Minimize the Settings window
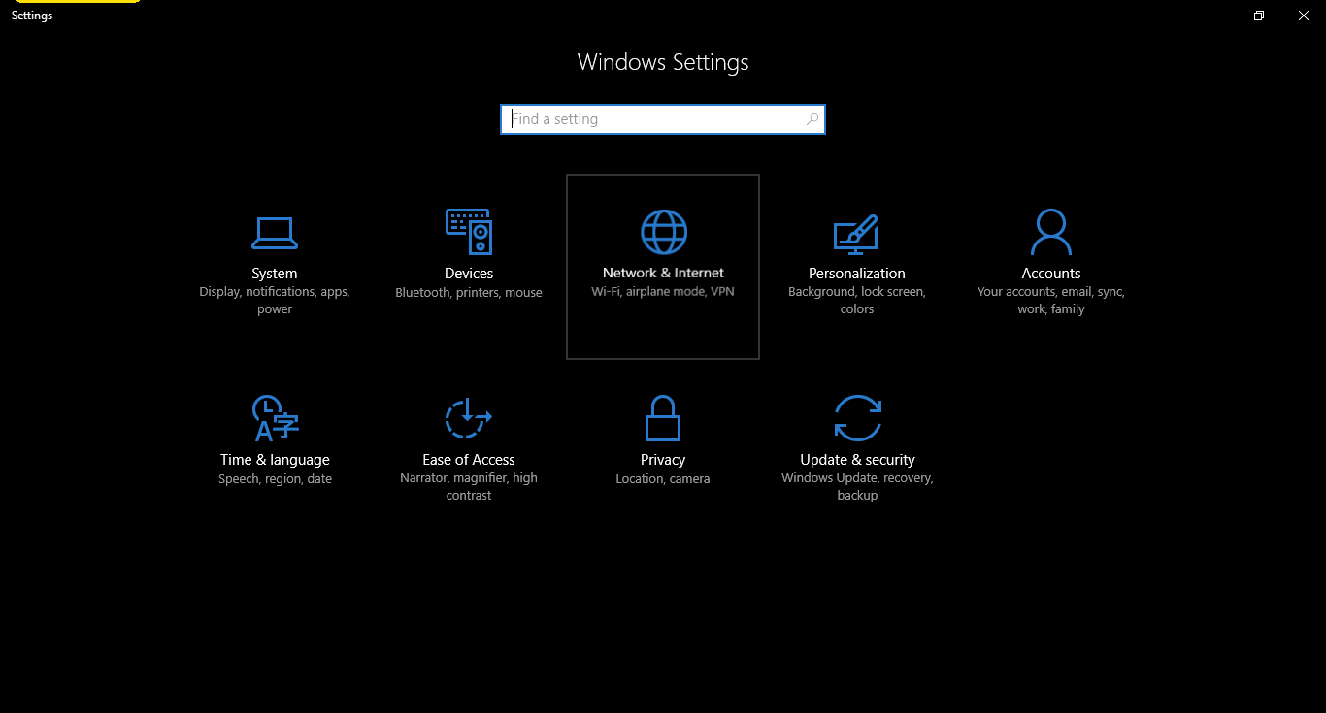Image resolution: width=1326 pixels, height=713 pixels. [1214, 16]
